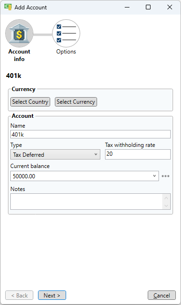
Task: Click the Notes scrollbar up arrow
Action: [166, 198]
